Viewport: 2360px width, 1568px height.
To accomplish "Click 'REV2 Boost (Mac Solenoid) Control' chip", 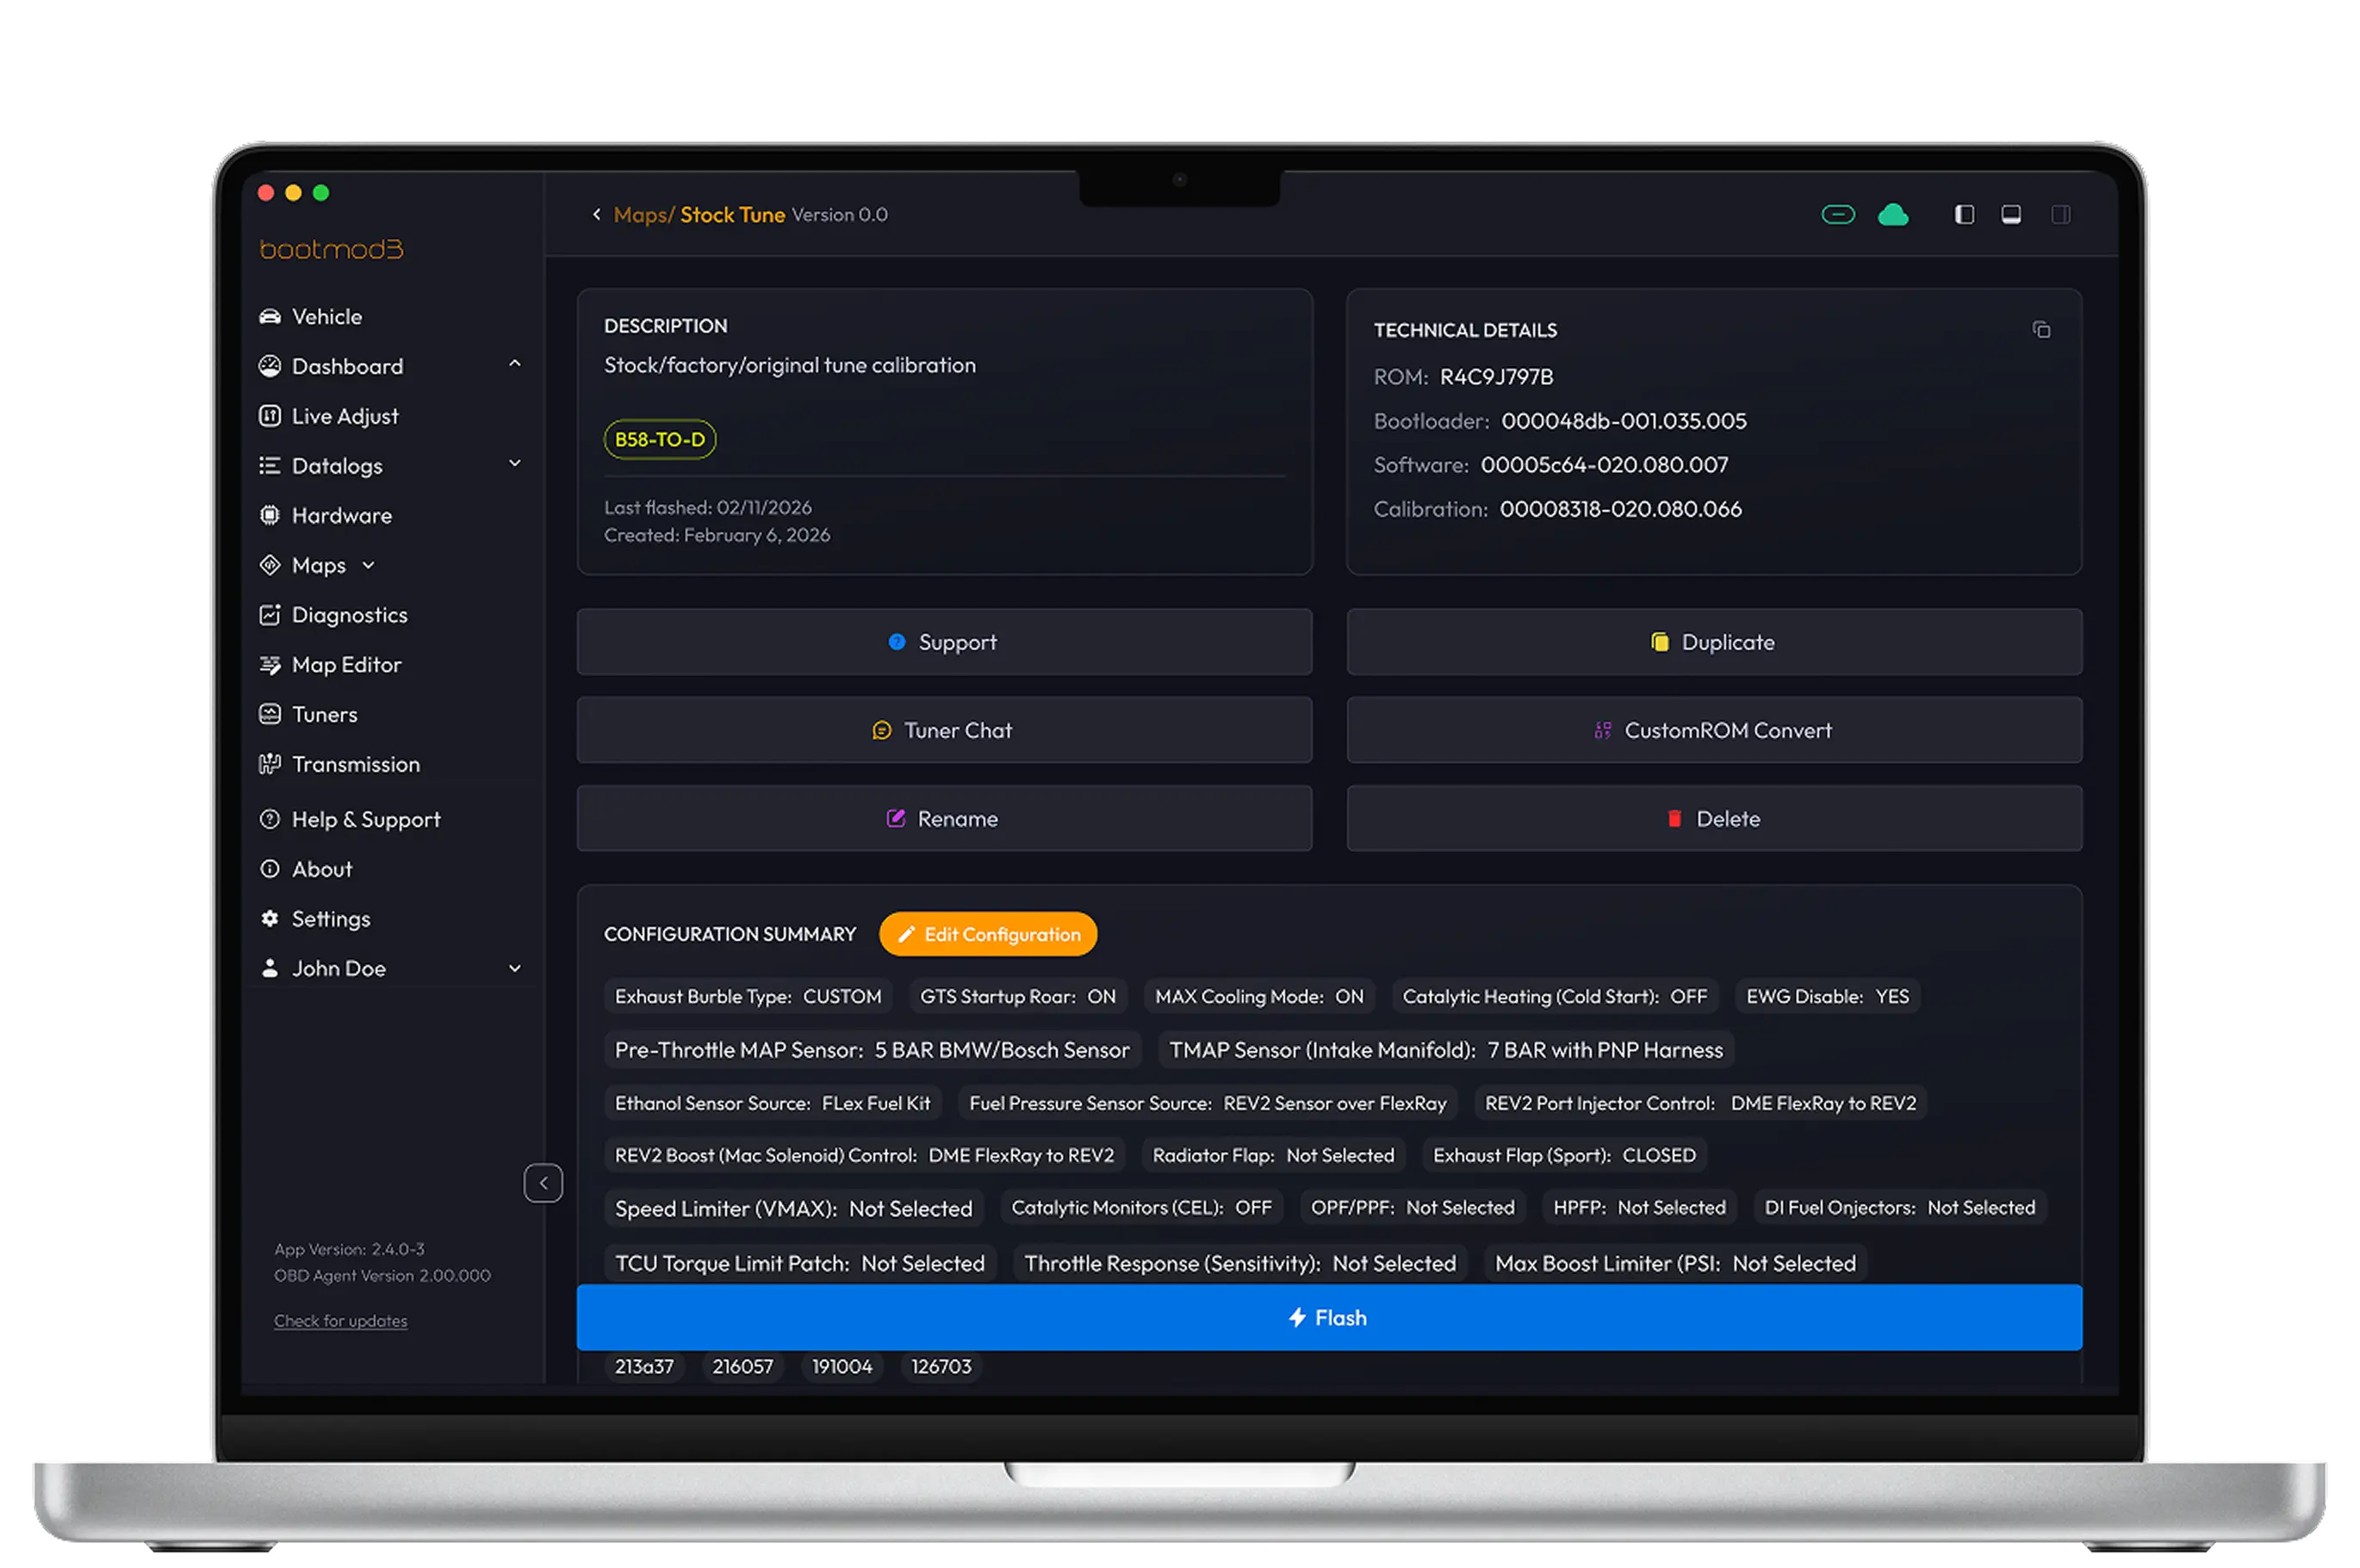I will tap(865, 1156).
